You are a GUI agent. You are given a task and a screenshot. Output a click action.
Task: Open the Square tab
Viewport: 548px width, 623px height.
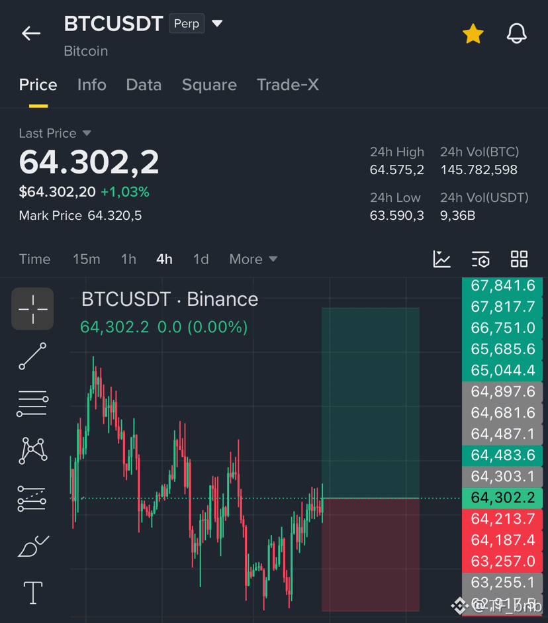tap(209, 85)
